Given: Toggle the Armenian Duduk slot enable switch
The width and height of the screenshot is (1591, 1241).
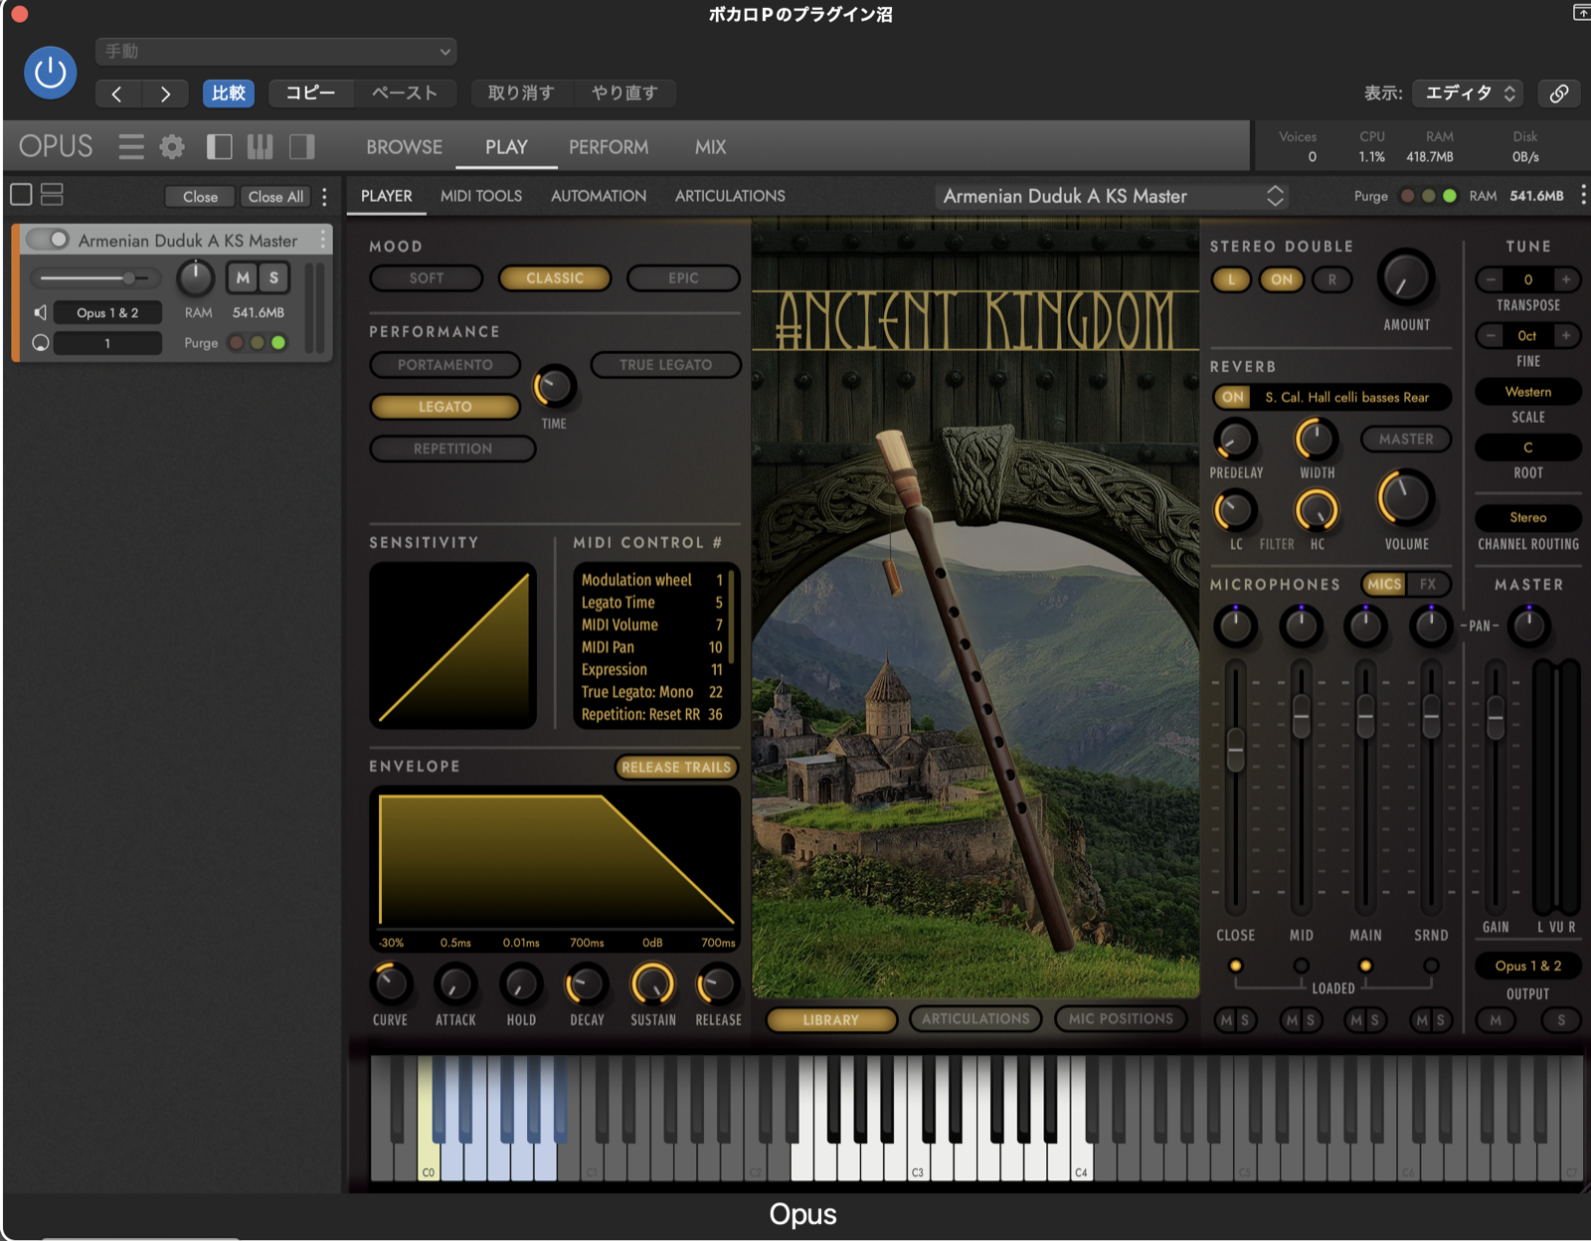Looking at the screenshot, I should 47,240.
